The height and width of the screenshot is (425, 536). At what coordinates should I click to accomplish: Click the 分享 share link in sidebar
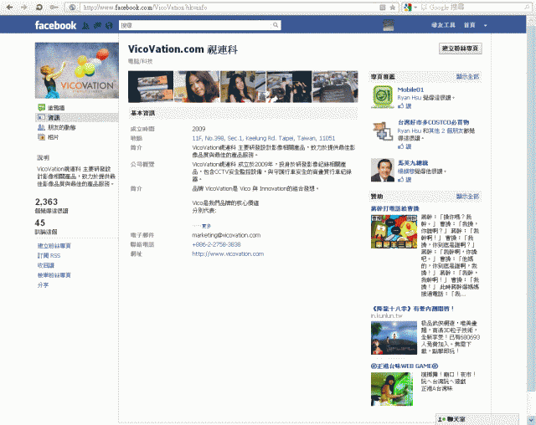click(43, 285)
